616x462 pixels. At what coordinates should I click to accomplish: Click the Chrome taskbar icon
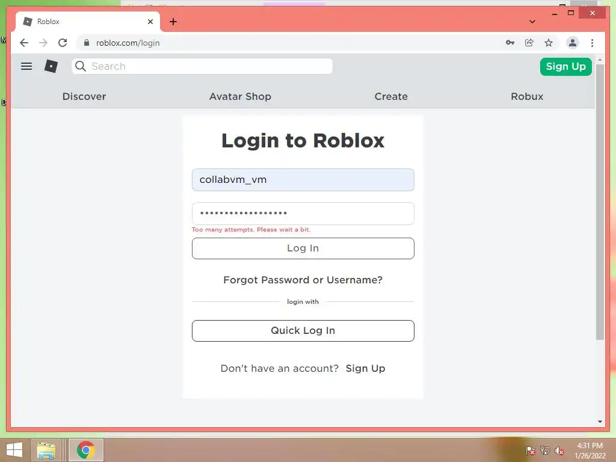click(x=86, y=450)
